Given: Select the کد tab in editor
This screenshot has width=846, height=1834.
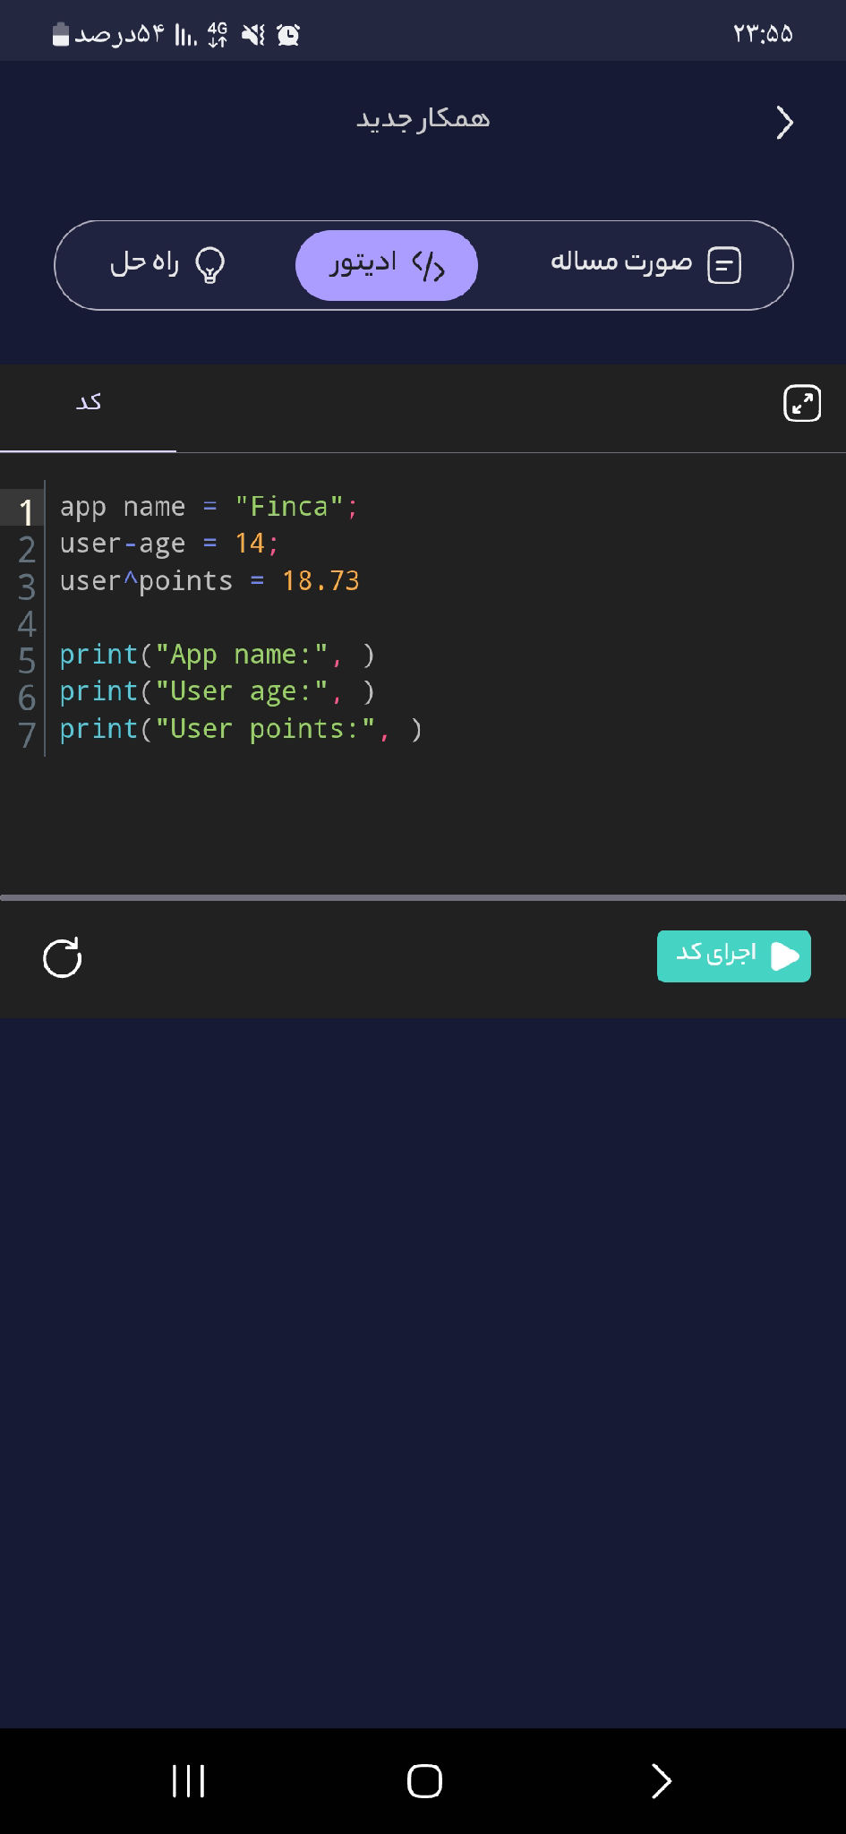Looking at the screenshot, I should pos(89,402).
